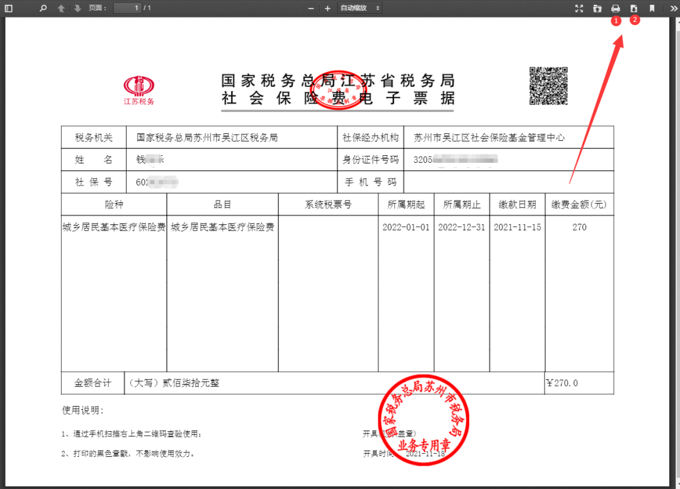Click the 所属期止 column header
This screenshot has height=489, width=680.
click(x=462, y=205)
